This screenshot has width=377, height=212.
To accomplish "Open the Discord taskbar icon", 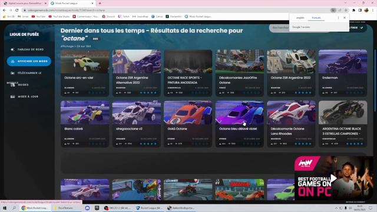I will (x=87, y=208).
